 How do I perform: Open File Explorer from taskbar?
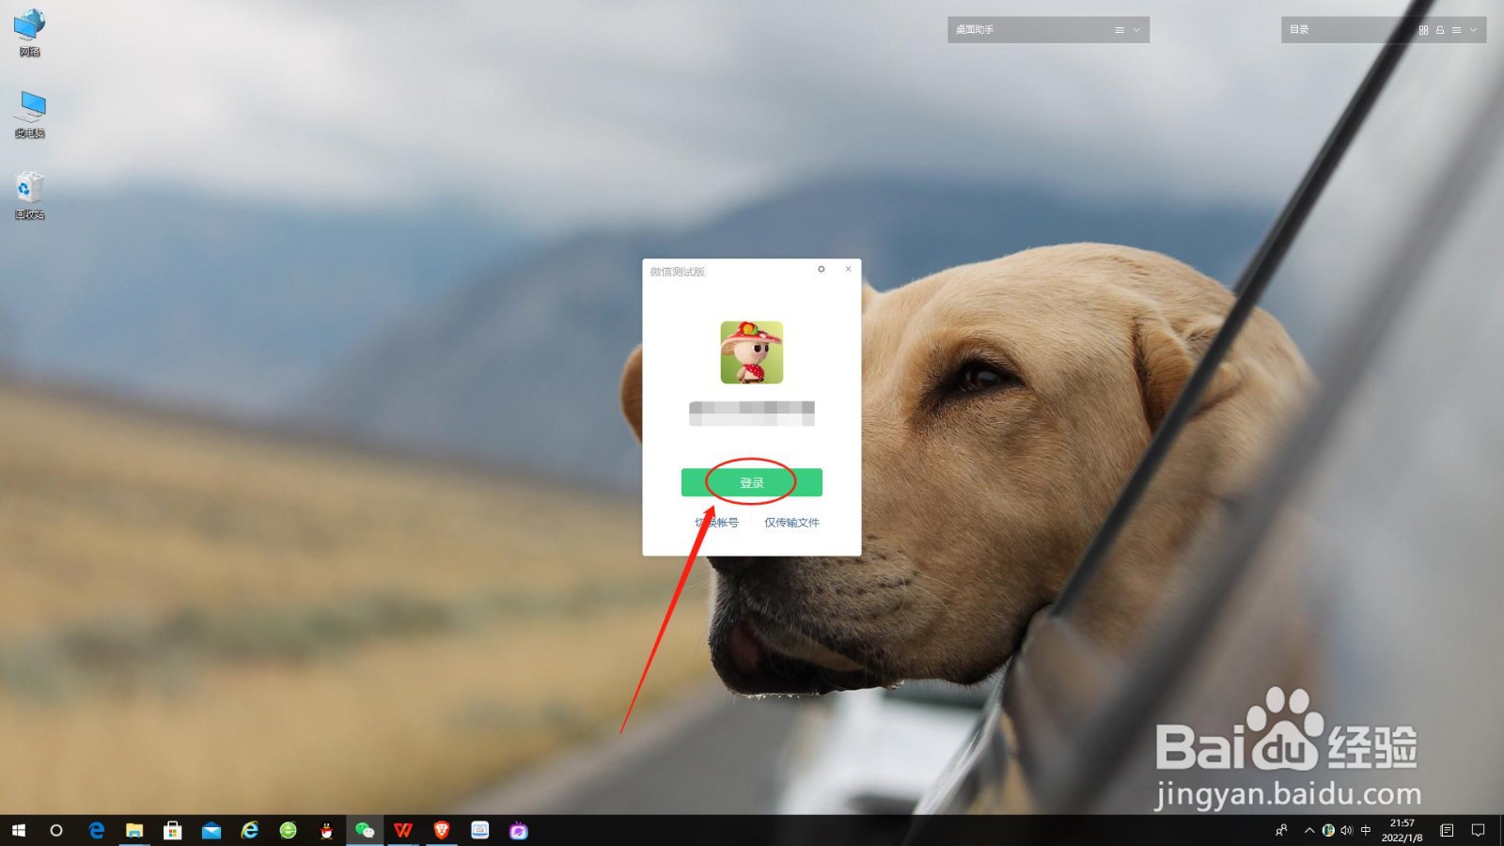[x=134, y=830]
